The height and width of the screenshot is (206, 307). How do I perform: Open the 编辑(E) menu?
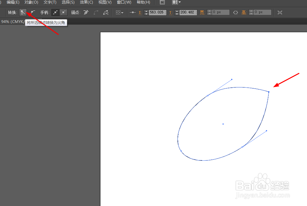point(13,2)
